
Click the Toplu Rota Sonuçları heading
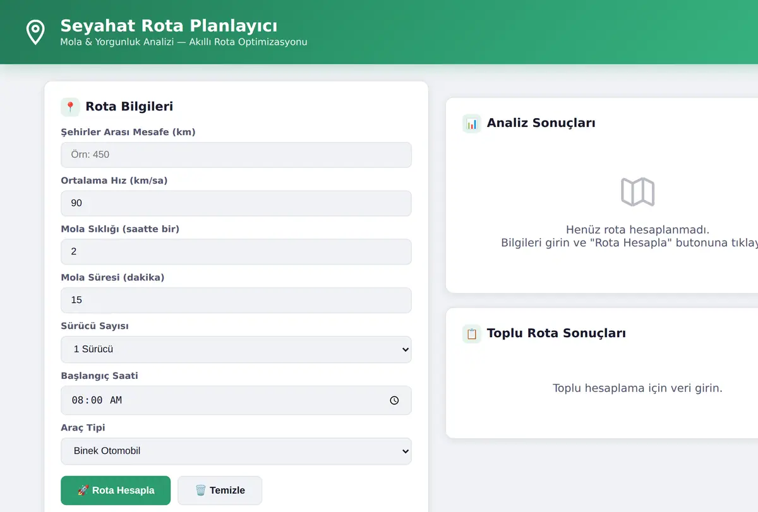click(556, 333)
